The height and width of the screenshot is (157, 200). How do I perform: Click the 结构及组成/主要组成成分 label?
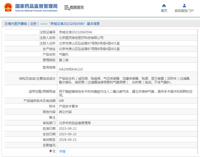click(37, 78)
